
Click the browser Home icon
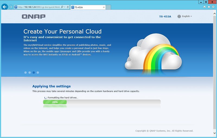(205, 7)
